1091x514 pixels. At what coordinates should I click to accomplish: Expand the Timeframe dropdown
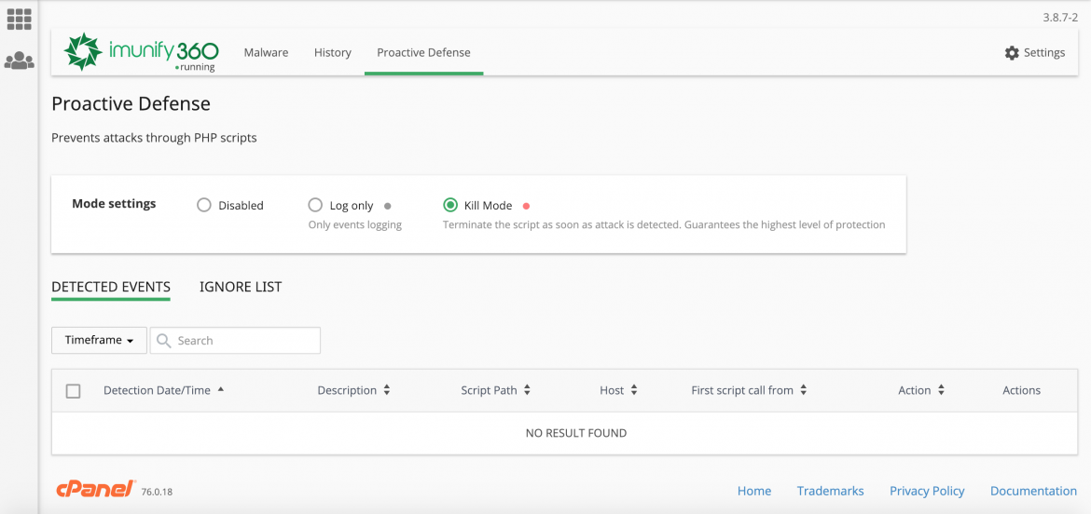coord(99,341)
